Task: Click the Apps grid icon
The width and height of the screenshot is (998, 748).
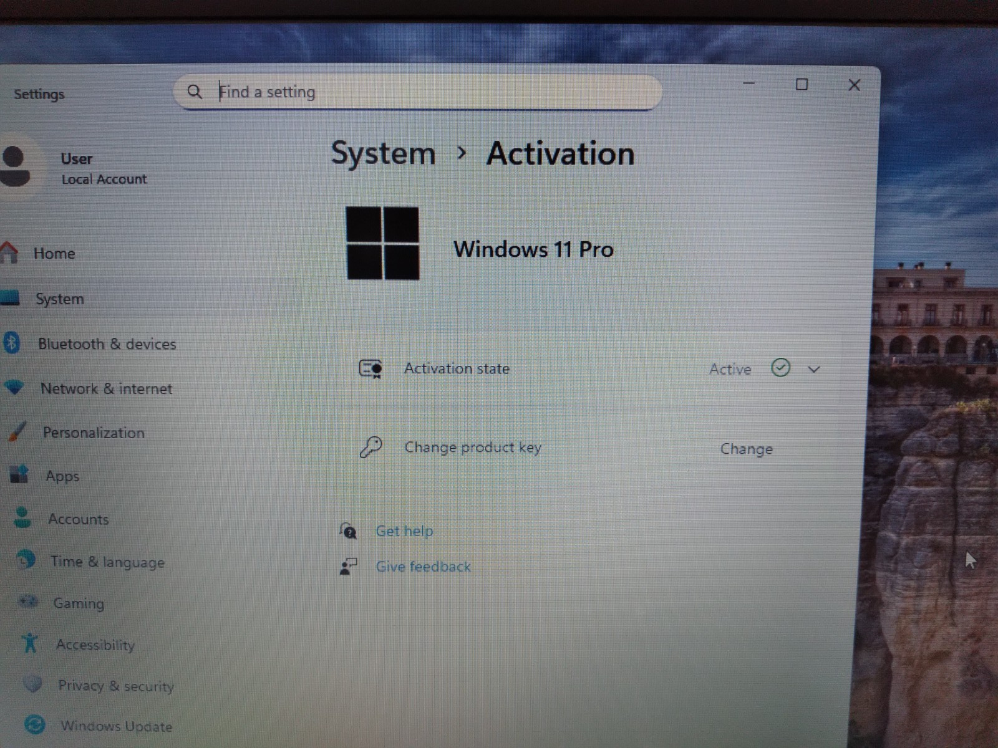Action: pyautogui.click(x=19, y=474)
